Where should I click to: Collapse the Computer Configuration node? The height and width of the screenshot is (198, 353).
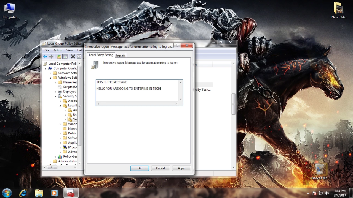click(46, 68)
